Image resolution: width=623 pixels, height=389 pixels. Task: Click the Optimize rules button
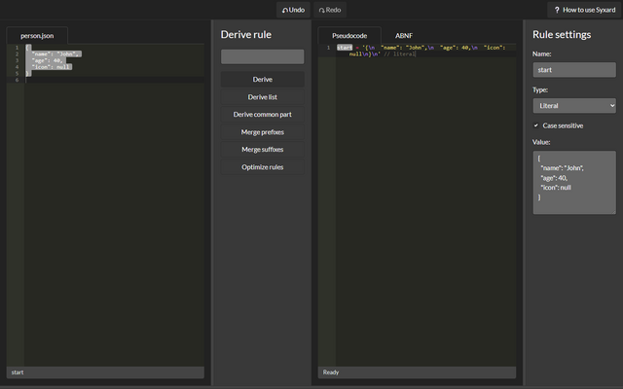(262, 167)
